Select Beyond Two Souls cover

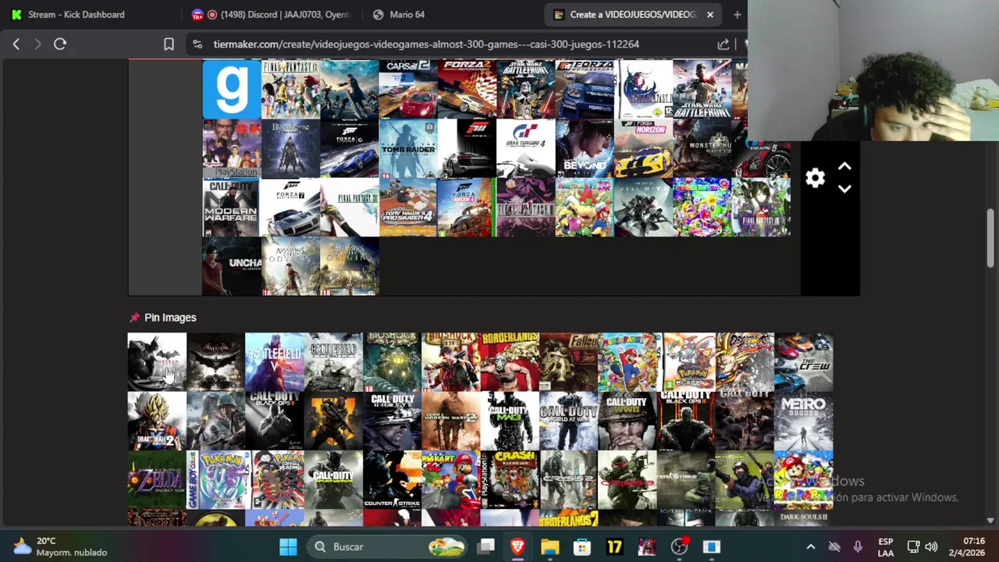tap(585, 148)
